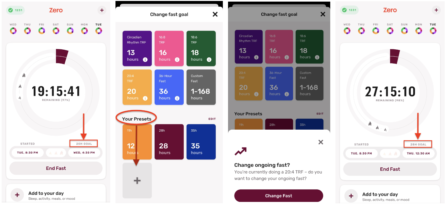The height and width of the screenshot is (209, 447).
Task: Open info for Circadian Rhythm TRF 13 hours
Action: click(145, 60)
